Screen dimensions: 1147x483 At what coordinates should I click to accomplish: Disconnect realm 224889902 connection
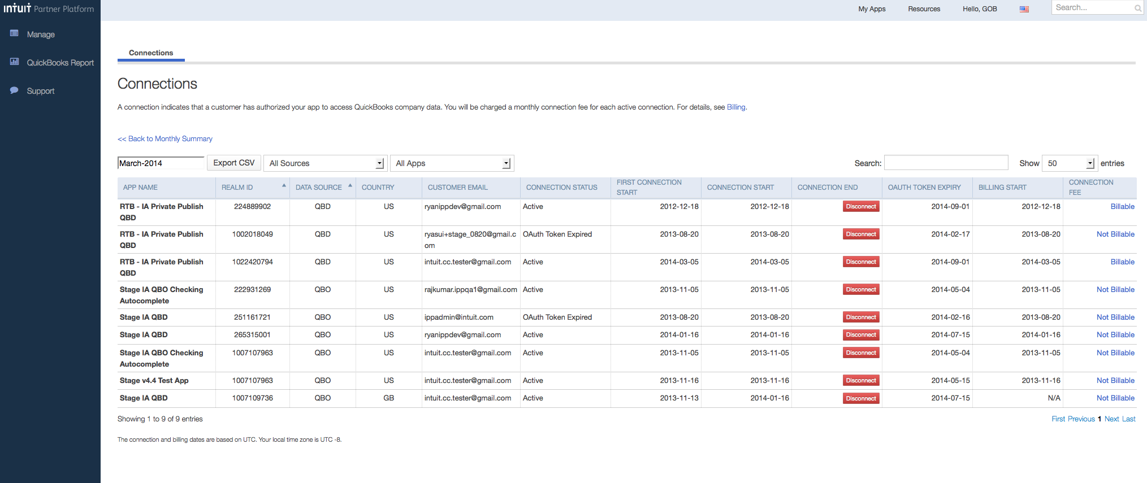coord(861,207)
